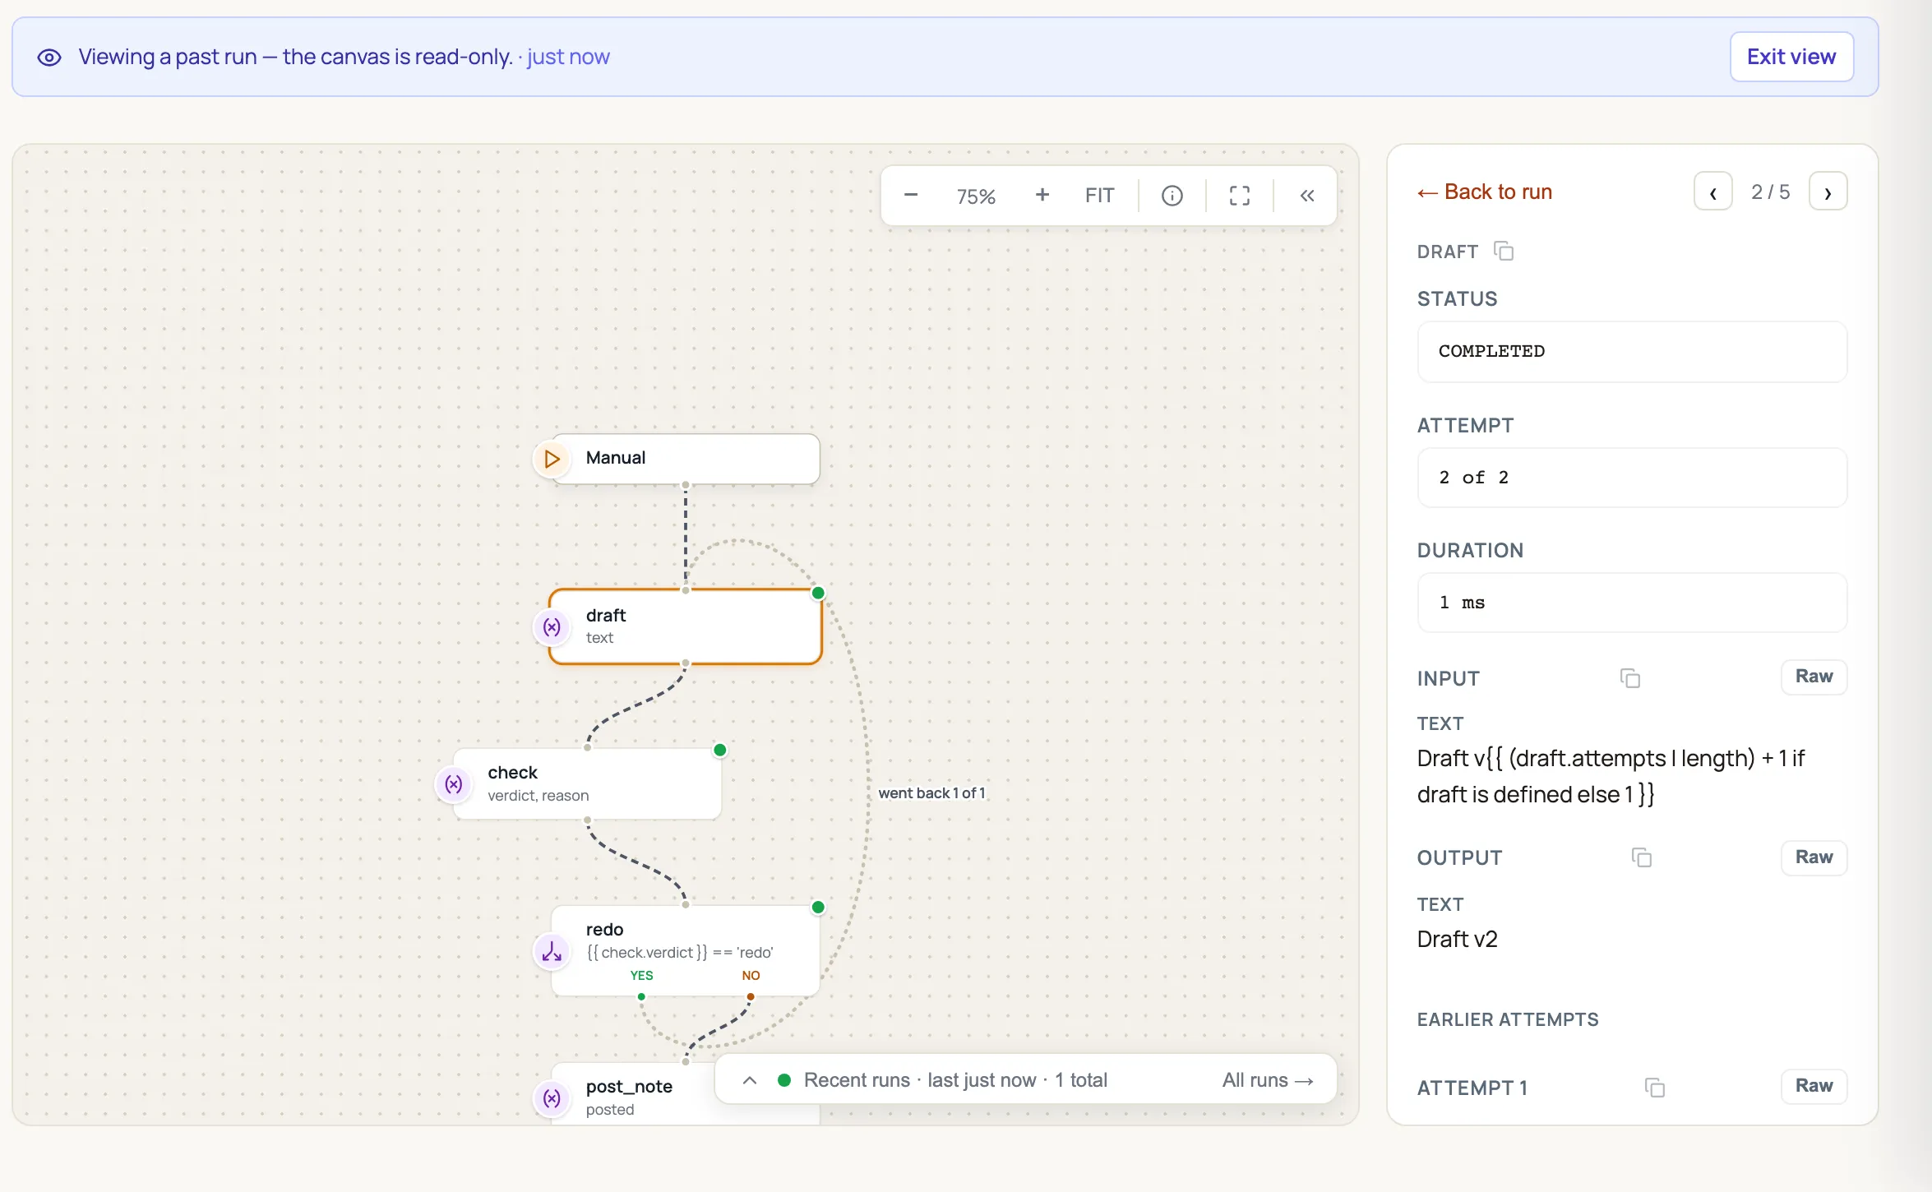The width and height of the screenshot is (1932, 1192).
Task: Expand the Recent runs panel
Action: tap(749, 1080)
